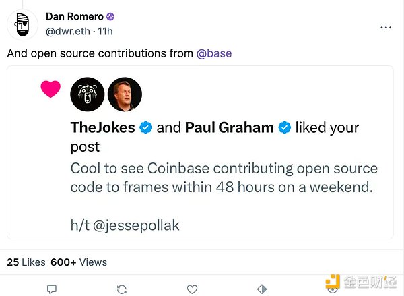Screen dimensions: 404x296
Task: Click the recast arrows icon
Action: pyautogui.click(x=122, y=289)
